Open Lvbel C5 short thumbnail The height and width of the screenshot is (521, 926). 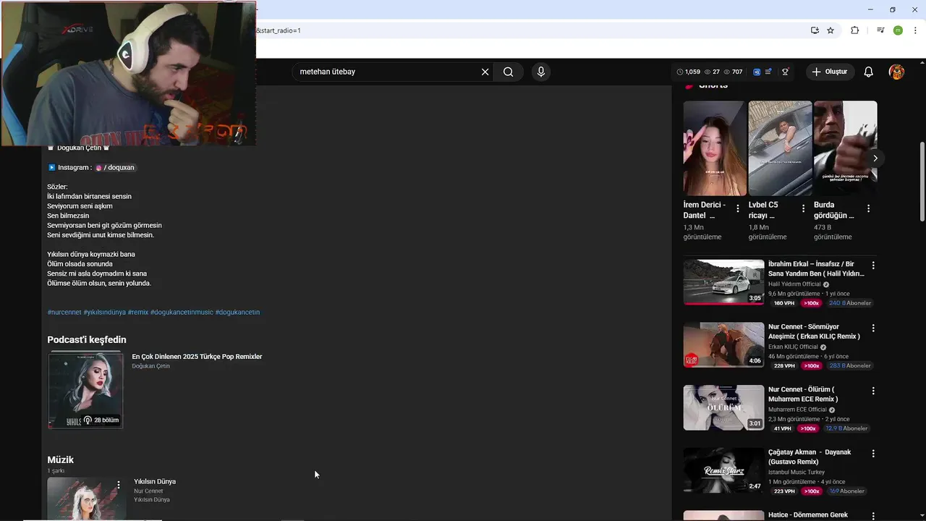click(x=780, y=148)
